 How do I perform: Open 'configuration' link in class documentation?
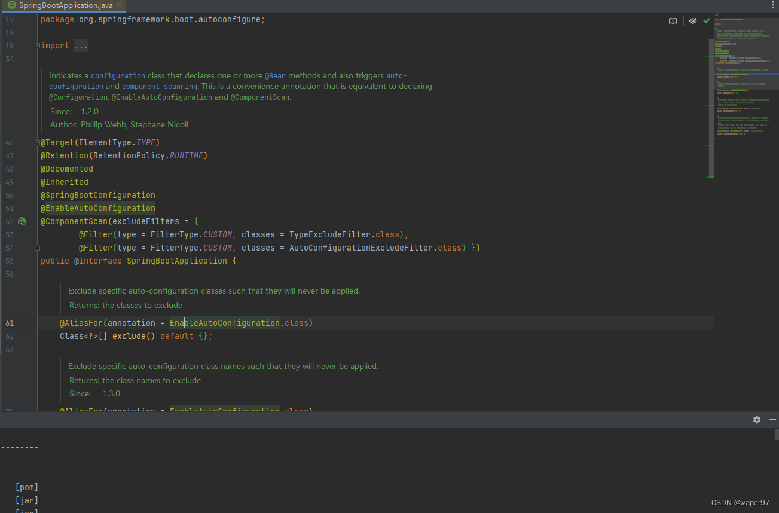[x=118, y=76]
